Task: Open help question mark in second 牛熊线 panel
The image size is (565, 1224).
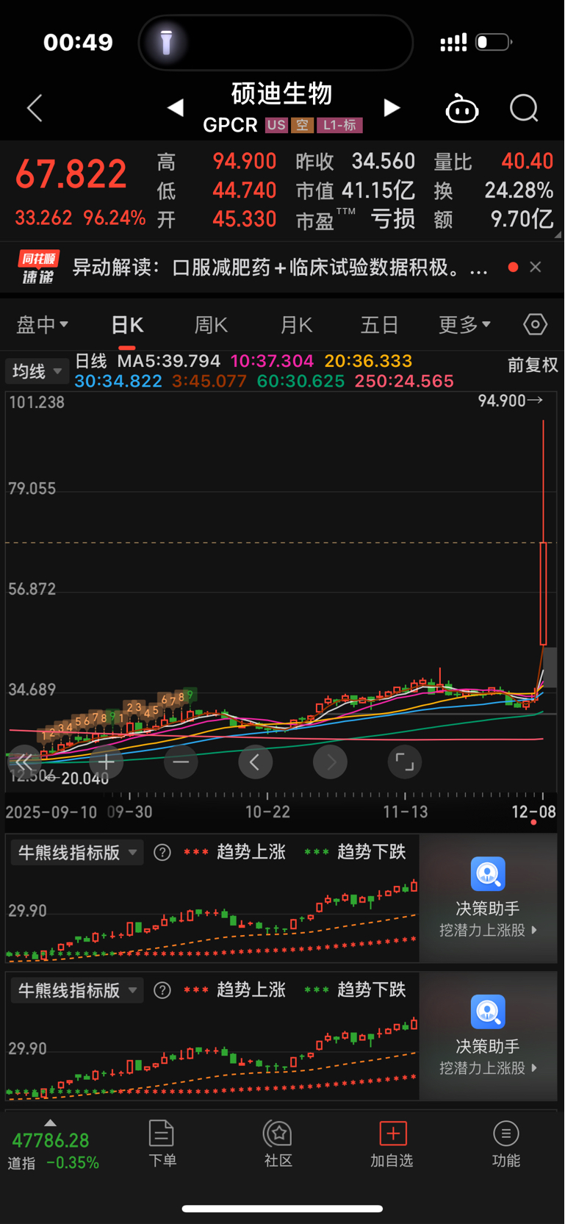Action: tap(162, 990)
